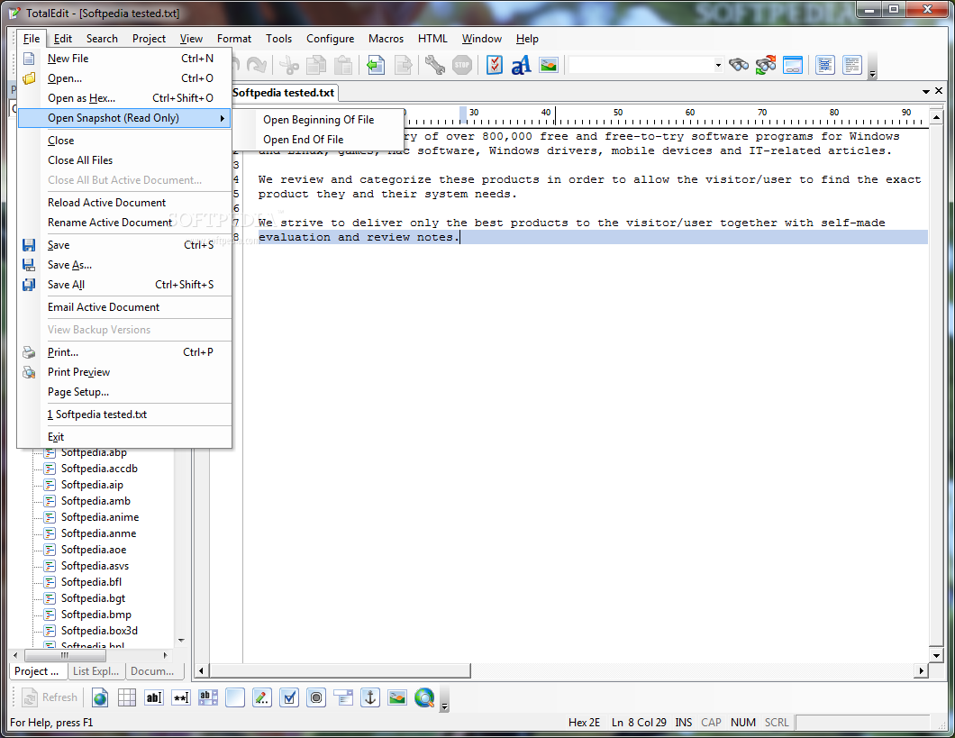
Task: Switch to the Project panel tab
Action: tap(37, 671)
